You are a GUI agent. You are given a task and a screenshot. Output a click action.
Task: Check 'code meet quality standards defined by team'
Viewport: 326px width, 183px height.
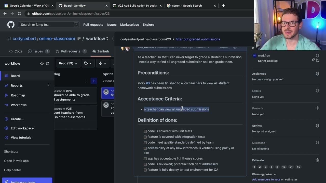[145, 143]
